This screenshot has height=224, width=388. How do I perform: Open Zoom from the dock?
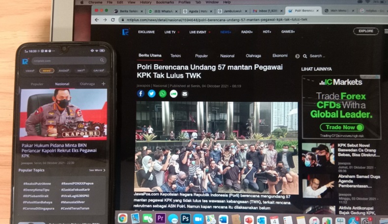coord(198,219)
